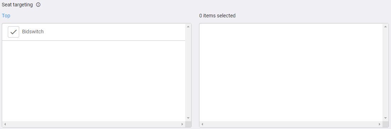Open the Seat targeting info tooltip icon

[x=38, y=5]
